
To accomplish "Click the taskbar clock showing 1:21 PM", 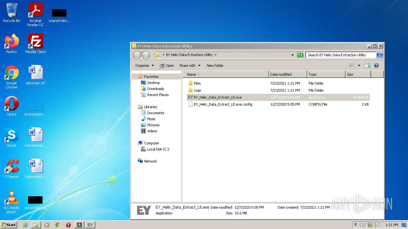I will click(392, 225).
